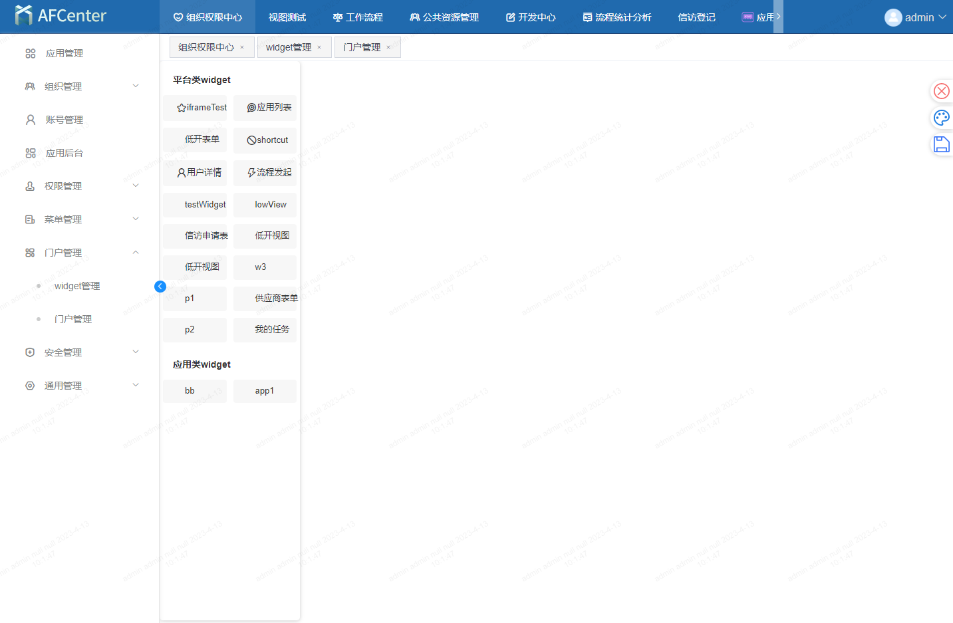Click the admin user avatar

pyautogui.click(x=892, y=17)
